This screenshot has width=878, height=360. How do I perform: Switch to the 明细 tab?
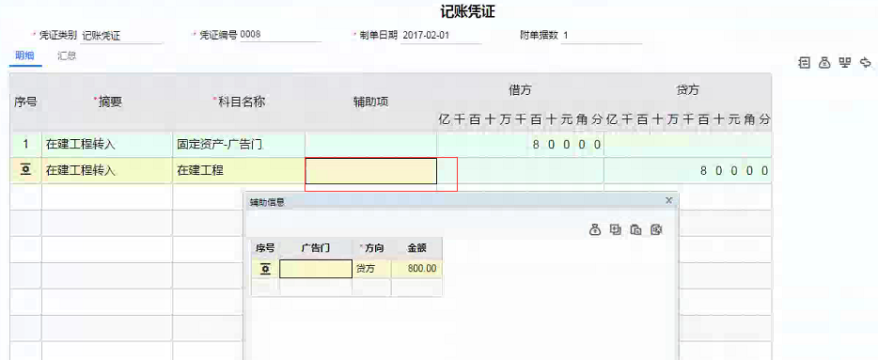coord(24,56)
